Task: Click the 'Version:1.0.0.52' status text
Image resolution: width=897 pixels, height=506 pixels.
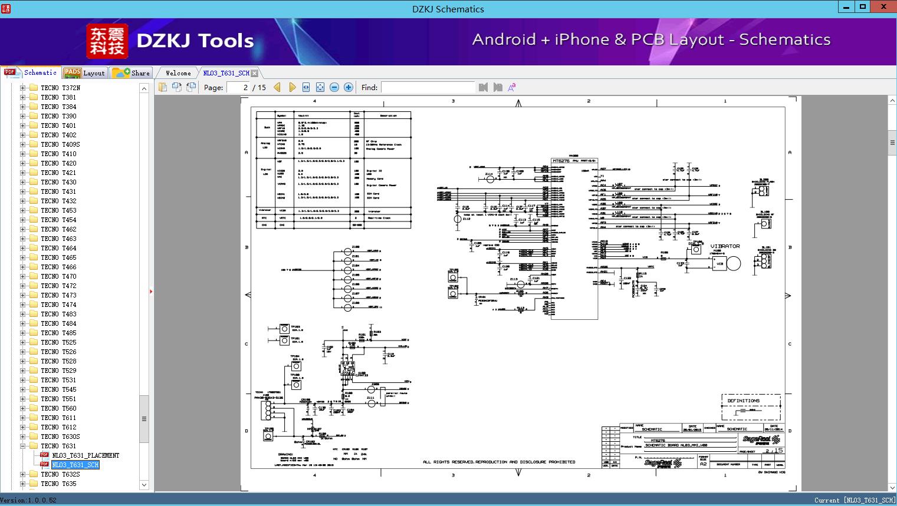Action: click(28, 500)
